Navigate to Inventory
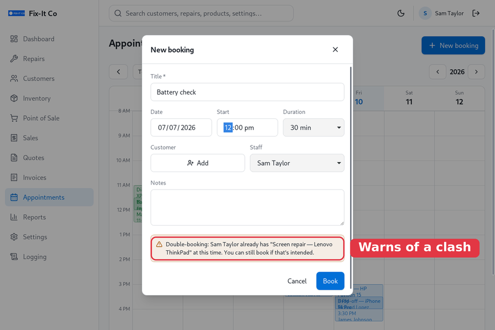Image resolution: width=495 pixels, height=330 pixels. point(49,98)
